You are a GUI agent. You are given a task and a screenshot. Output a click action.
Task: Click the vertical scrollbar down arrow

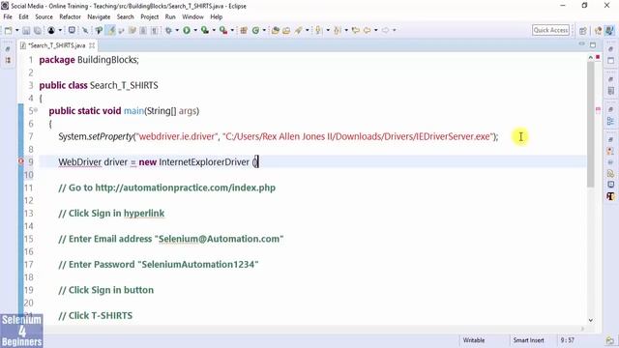591,320
